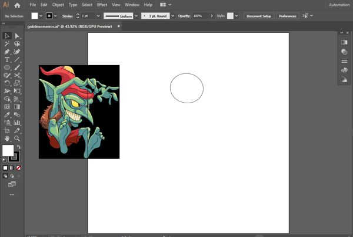The image size is (353, 237).
Task: Switch to the goblinsorserror.ai document tab
Action: (69, 26)
